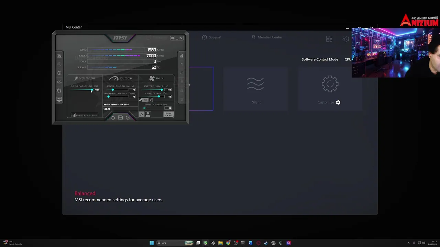440x247 pixels.
Task: Enable auto fan mode with A button
Action: pos(142,114)
